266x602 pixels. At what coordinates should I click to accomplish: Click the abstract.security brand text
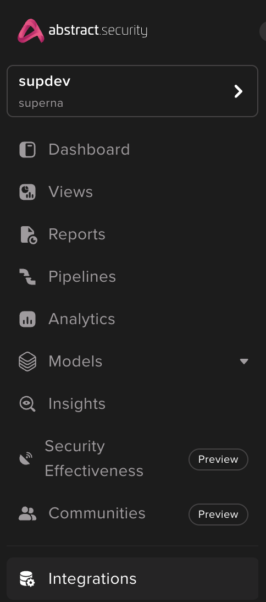pyautogui.click(x=98, y=30)
